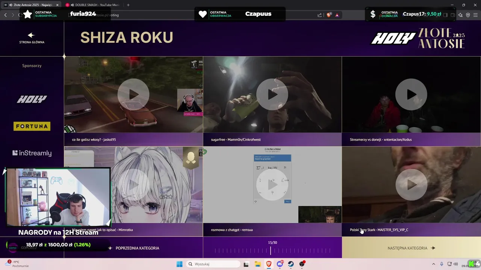This screenshot has width=481, height=270.
Task: Go to Poprzednia Kategoria
Action: click(134, 248)
